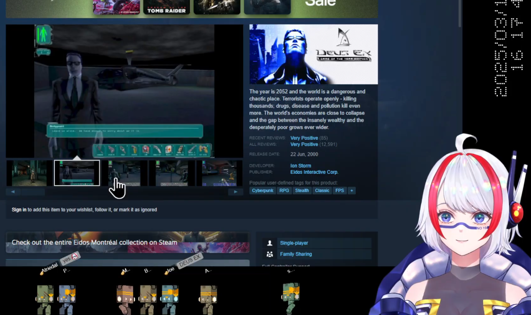The height and width of the screenshot is (315, 531).
Task: Select the Cyberpunk tag
Action: [x=263, y=190]
